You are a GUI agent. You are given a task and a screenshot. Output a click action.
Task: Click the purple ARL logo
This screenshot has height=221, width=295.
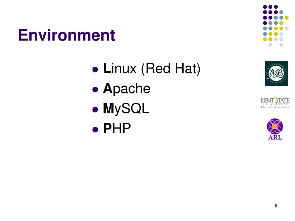tap(275, 129)
